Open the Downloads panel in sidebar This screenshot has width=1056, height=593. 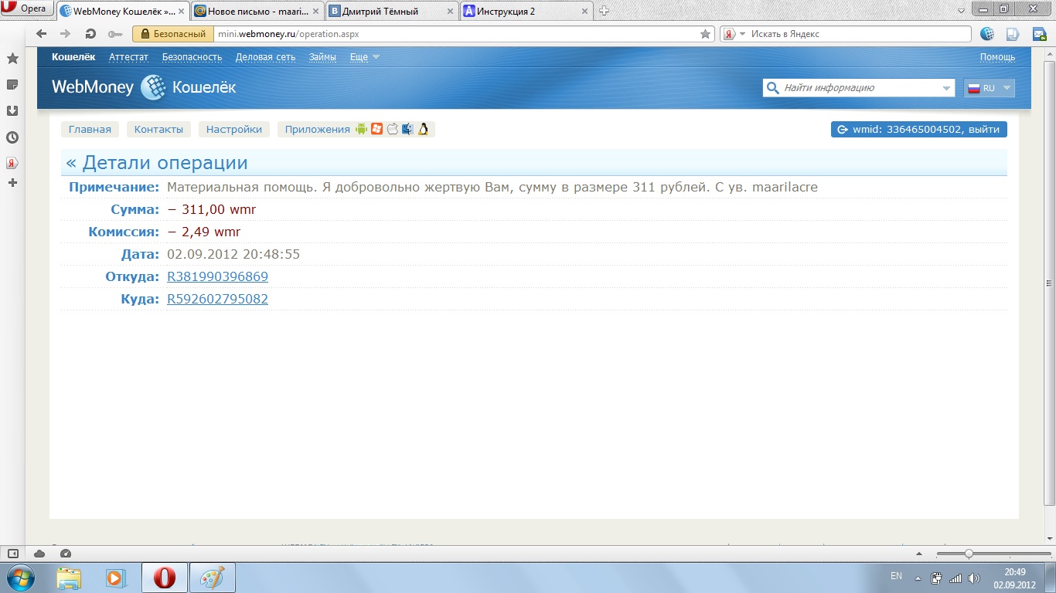[x=12, y=110]
